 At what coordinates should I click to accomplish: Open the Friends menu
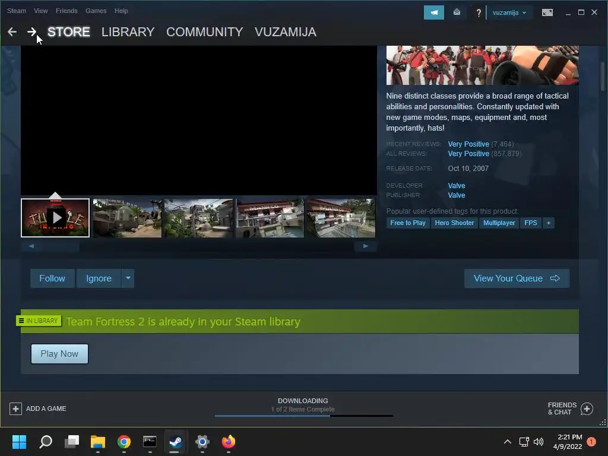point(66,11)
